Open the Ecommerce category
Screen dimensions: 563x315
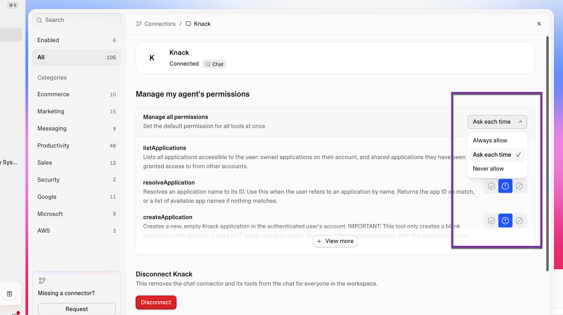coord(77,94)
